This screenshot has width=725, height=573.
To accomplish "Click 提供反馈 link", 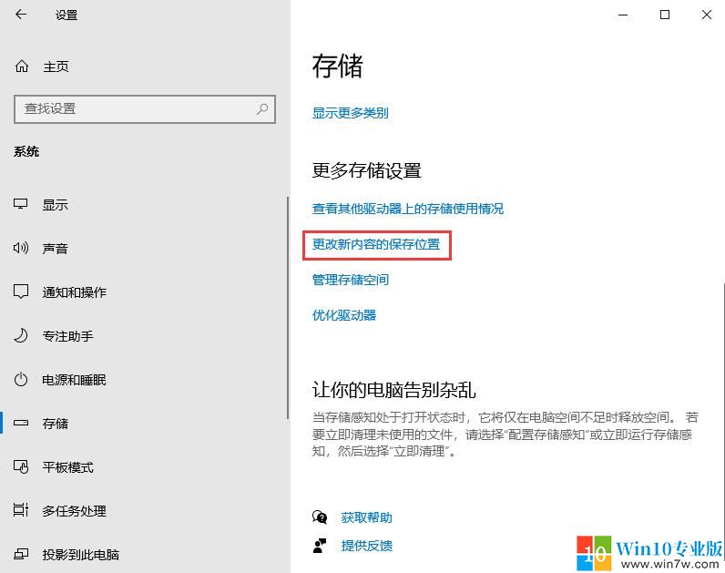I will click(x=366, y=546).
